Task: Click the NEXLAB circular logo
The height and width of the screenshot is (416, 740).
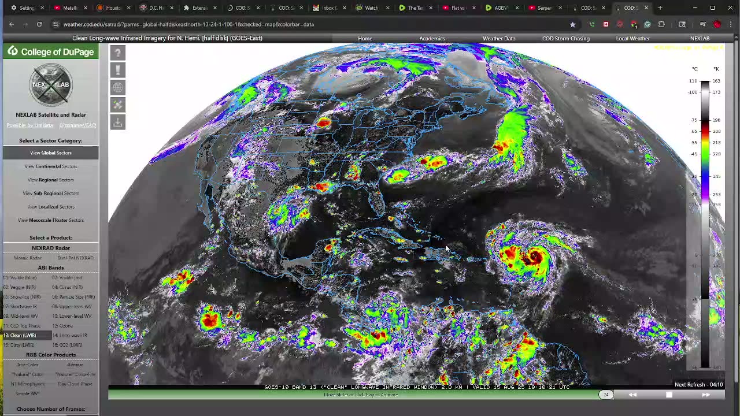Action: point(51,85)
